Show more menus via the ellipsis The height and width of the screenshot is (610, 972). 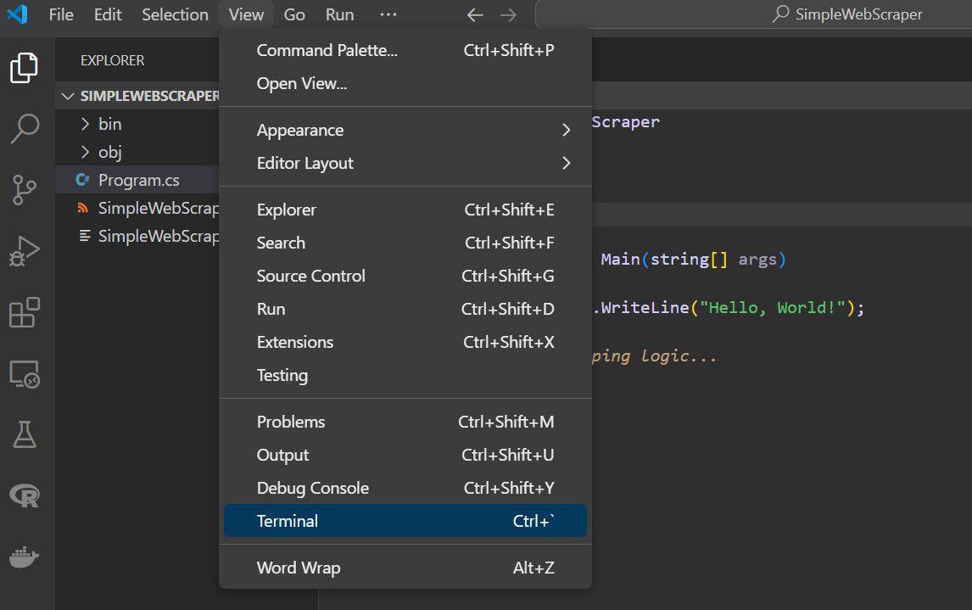coord(388,14)
